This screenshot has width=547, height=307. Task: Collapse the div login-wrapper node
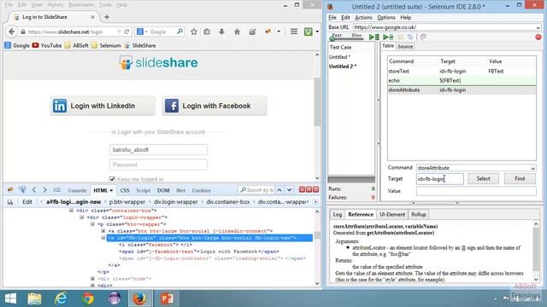(x=82, y=217)
